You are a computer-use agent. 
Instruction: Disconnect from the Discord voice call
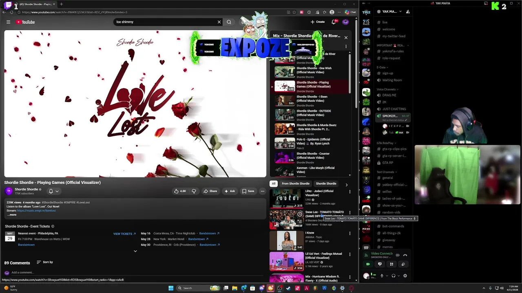coord(405,256)
